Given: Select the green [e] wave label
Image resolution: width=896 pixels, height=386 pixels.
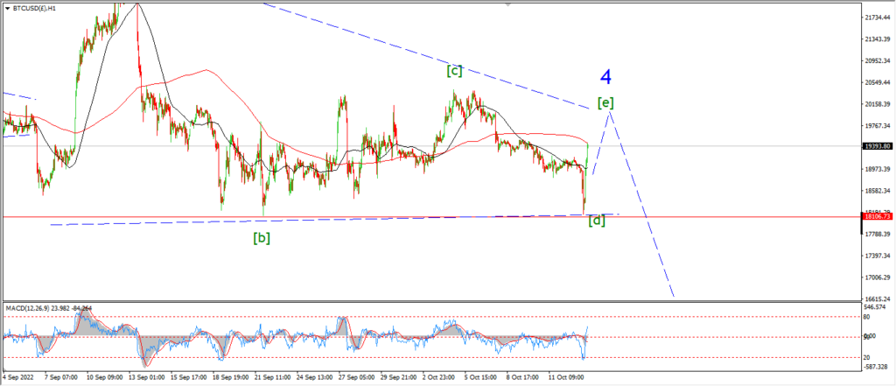Looking at the screenshot, I should point(605,103).
